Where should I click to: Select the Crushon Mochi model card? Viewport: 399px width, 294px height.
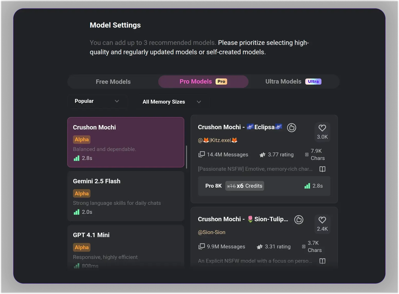(x=126, y=143)
